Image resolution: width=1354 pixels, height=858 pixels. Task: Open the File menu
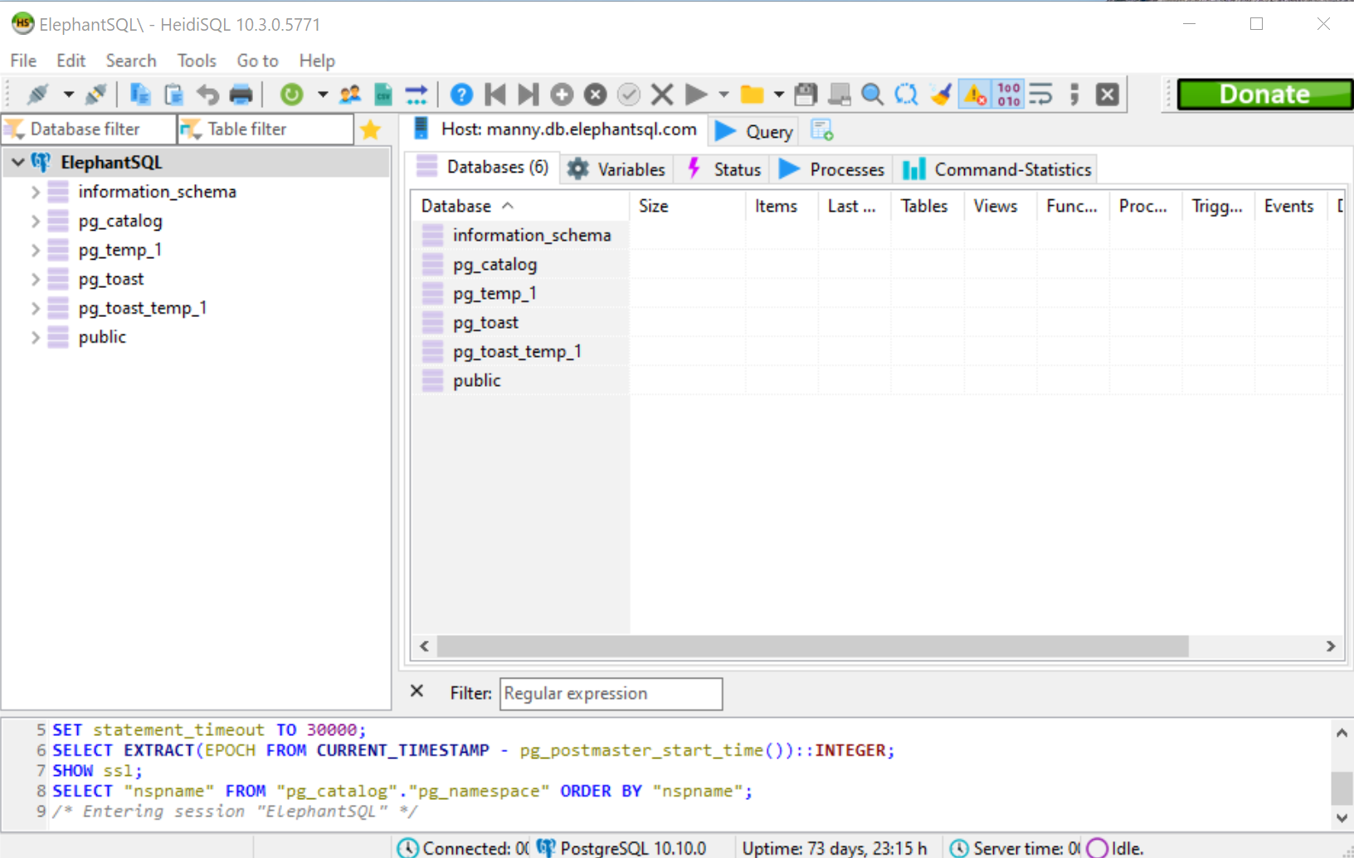pyautogui.click(x=23, y=61)
